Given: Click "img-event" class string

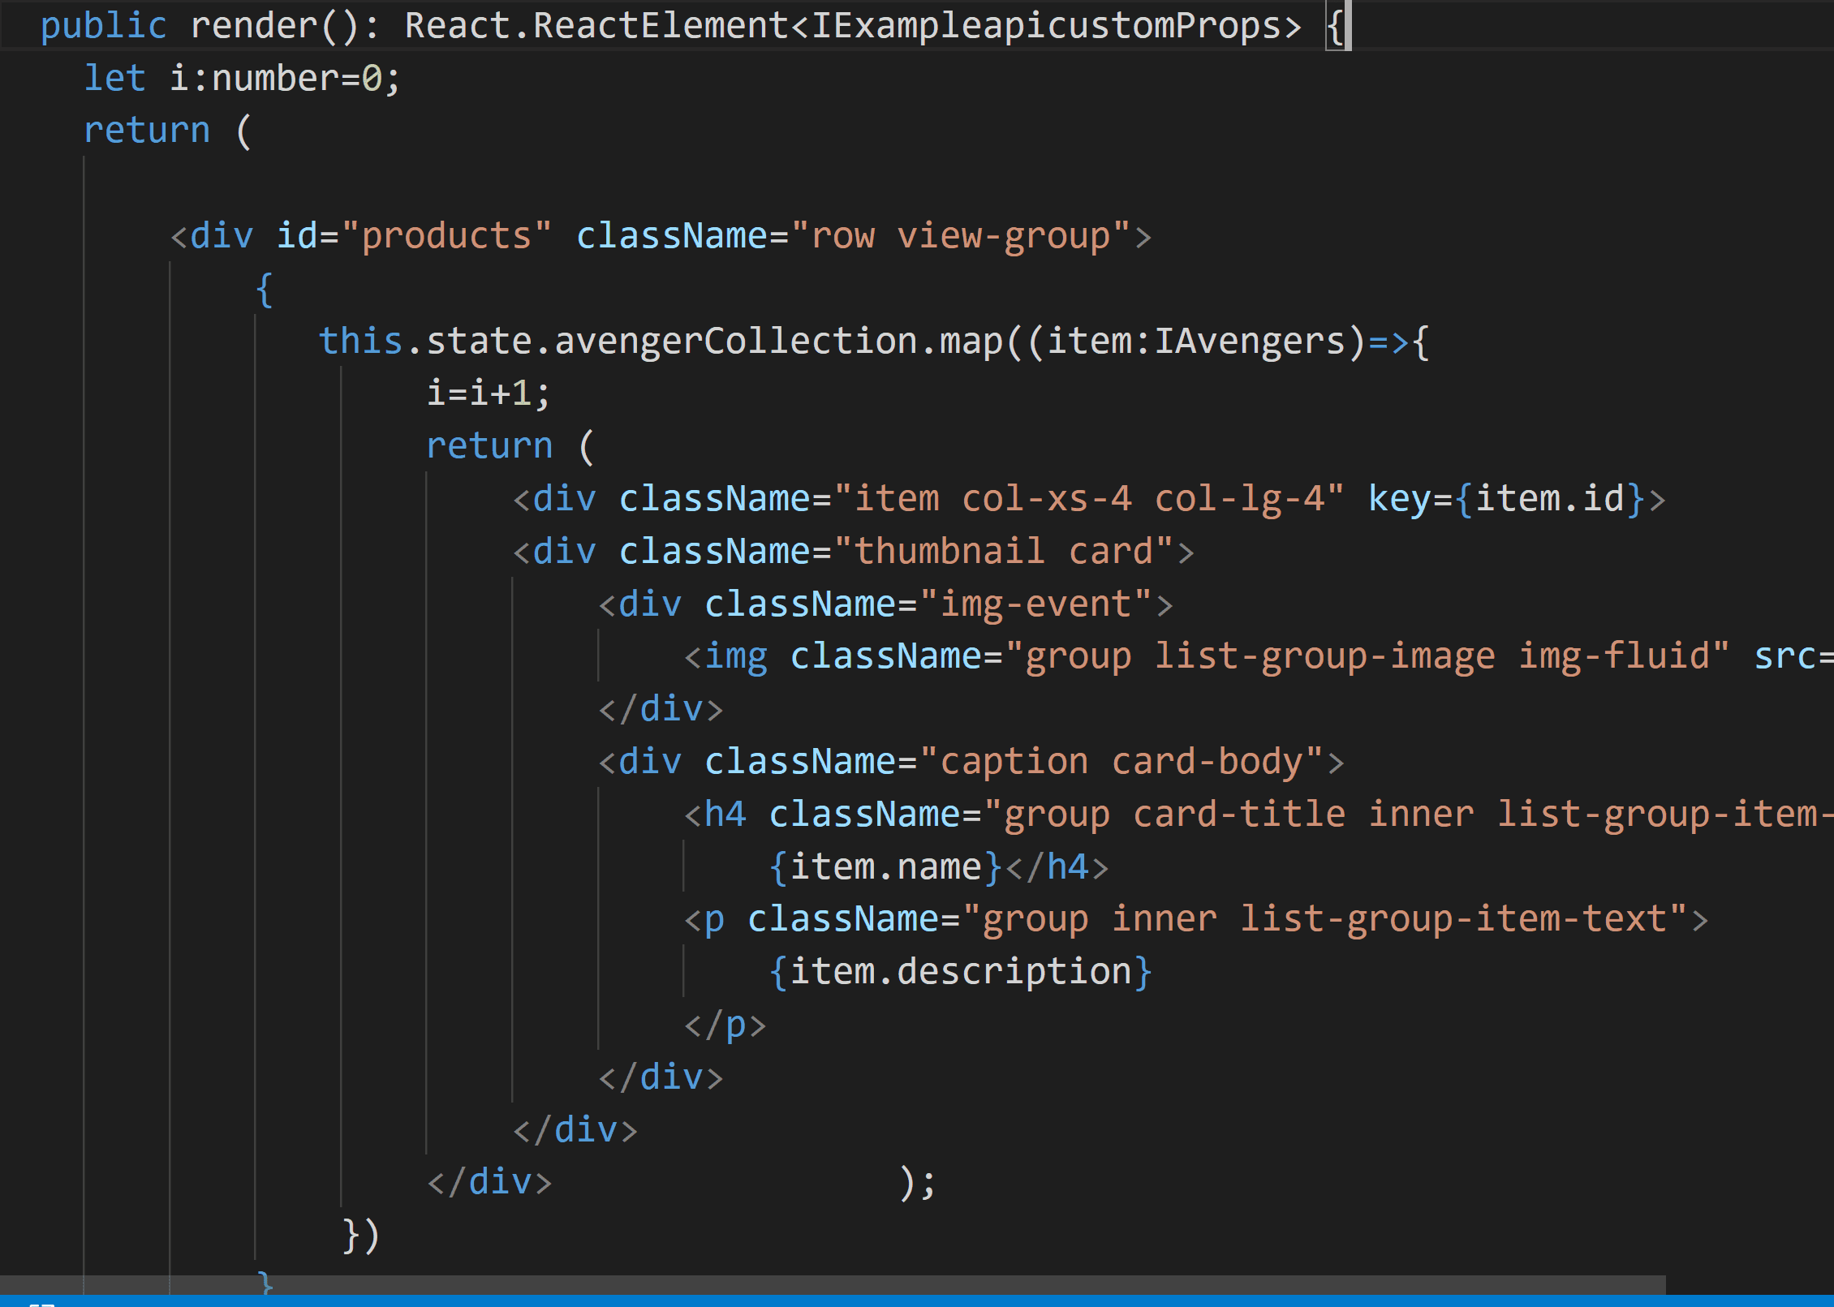Looking at the screenshot, I should (1035, 604).
